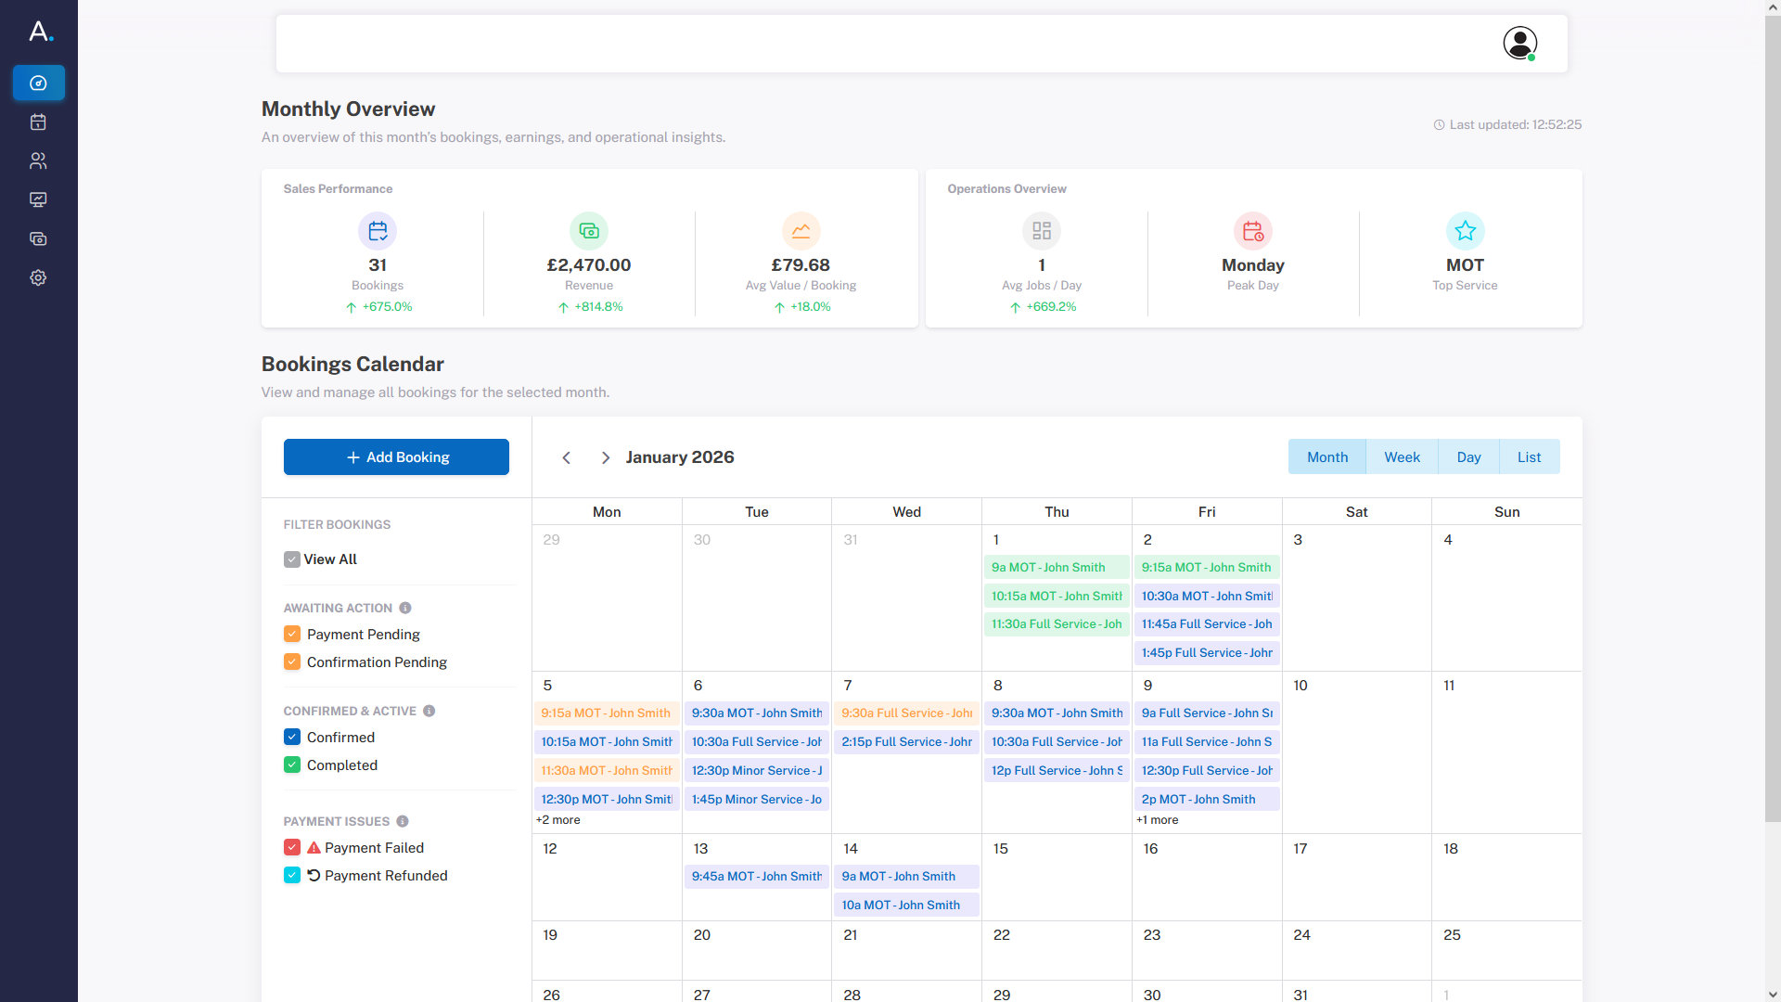
Task: Click info icon beside Awaiting Action
Action: (405, 608)
